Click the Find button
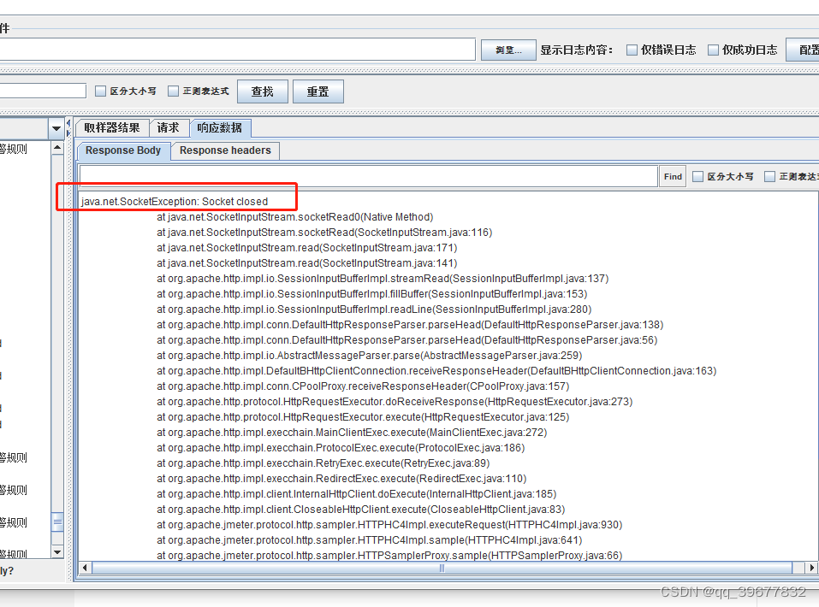Screen dimensions: 819x607 [673, 176]
